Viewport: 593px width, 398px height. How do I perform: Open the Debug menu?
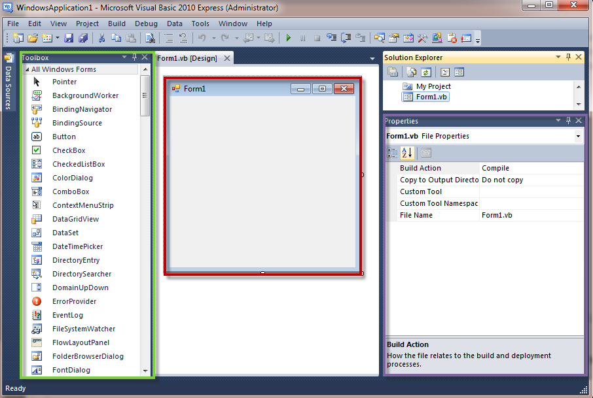point(146,24)
